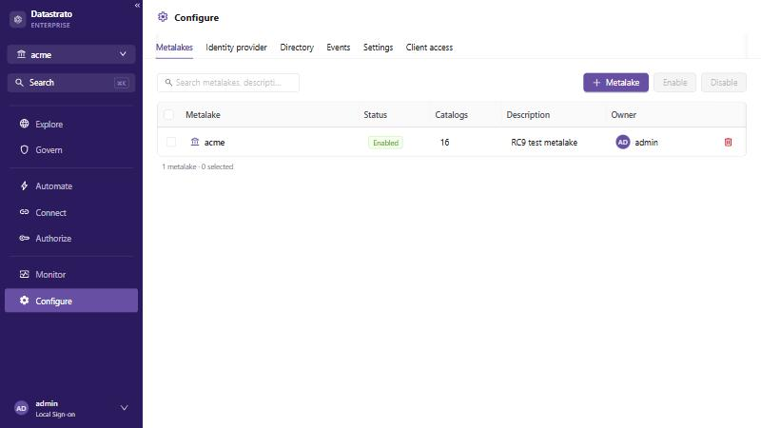Open the Events tab
Viewport: 761px width, 428px height.
coord(339,48)
